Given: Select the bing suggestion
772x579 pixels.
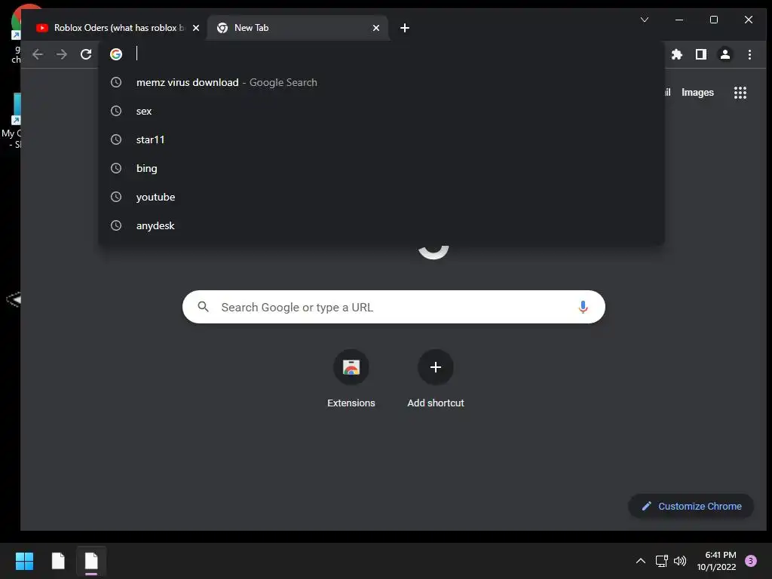Looking at the screenshot, I should pos(381,168).
